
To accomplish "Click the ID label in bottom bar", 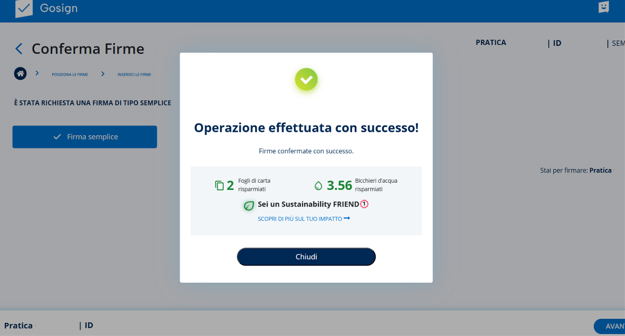I will [88, 325].
